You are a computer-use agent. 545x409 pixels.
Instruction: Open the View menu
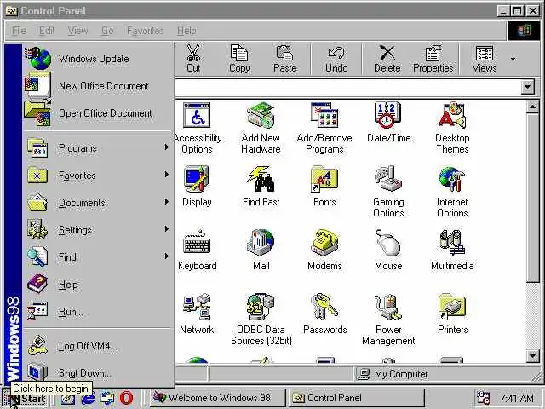point(77,31)
